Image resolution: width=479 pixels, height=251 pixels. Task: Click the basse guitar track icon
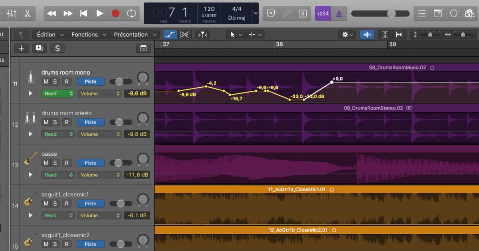tap(30, 159)
